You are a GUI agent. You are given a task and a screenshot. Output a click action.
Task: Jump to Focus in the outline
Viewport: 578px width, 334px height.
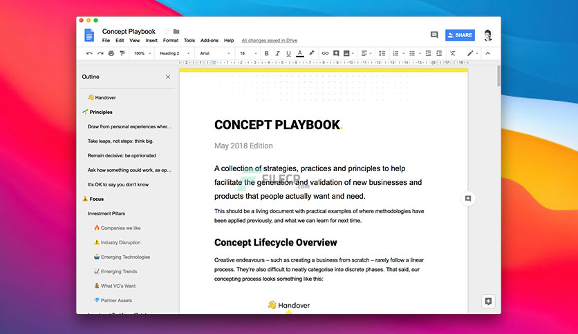pyautogui.click(x=93, y=199)
